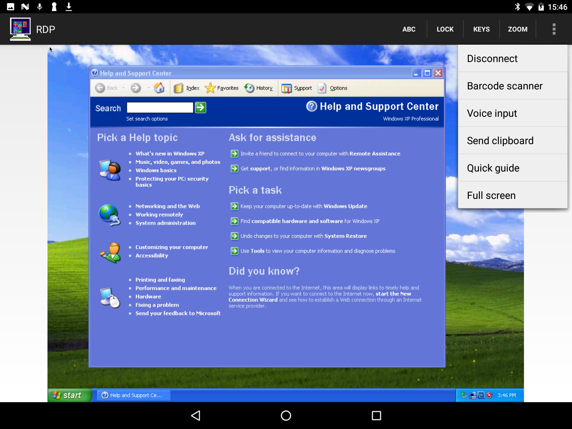Click Help and Support taskbar button
The width and height of the screenshot is (572, 429).
pos(134,395)
